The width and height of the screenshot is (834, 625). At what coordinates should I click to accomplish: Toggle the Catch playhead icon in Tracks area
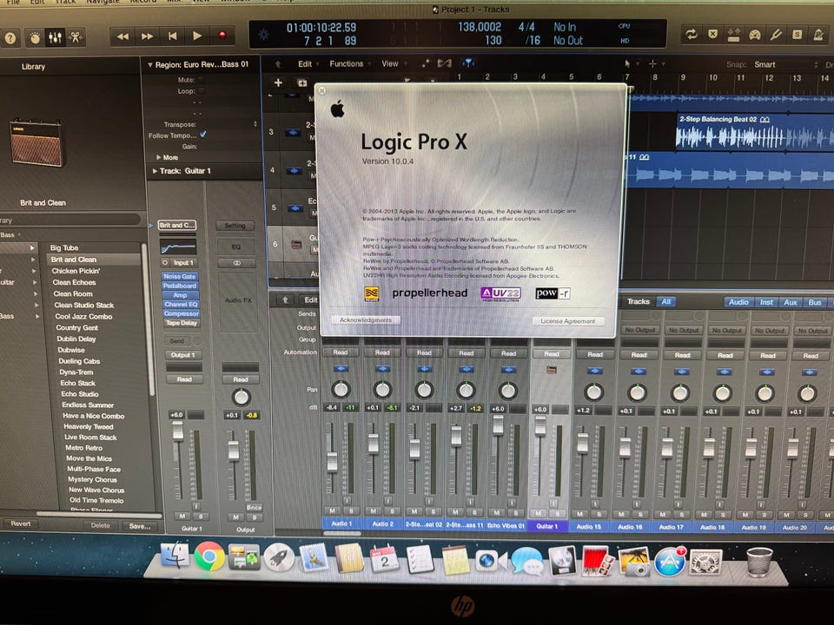tap(468, 63)
